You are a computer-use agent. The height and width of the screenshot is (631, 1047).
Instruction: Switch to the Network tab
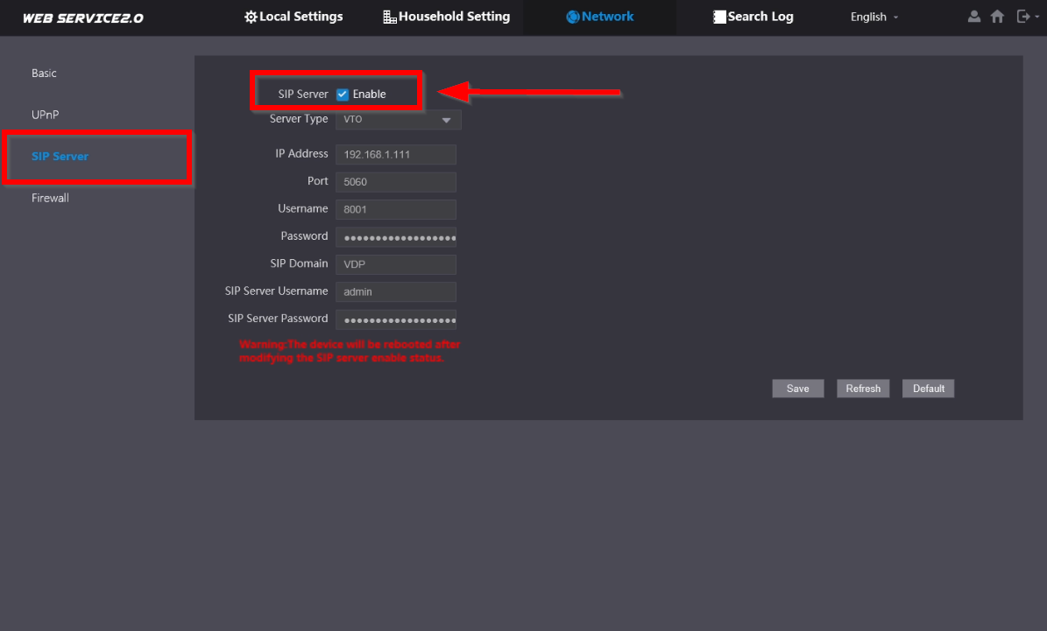click(599, 17)
